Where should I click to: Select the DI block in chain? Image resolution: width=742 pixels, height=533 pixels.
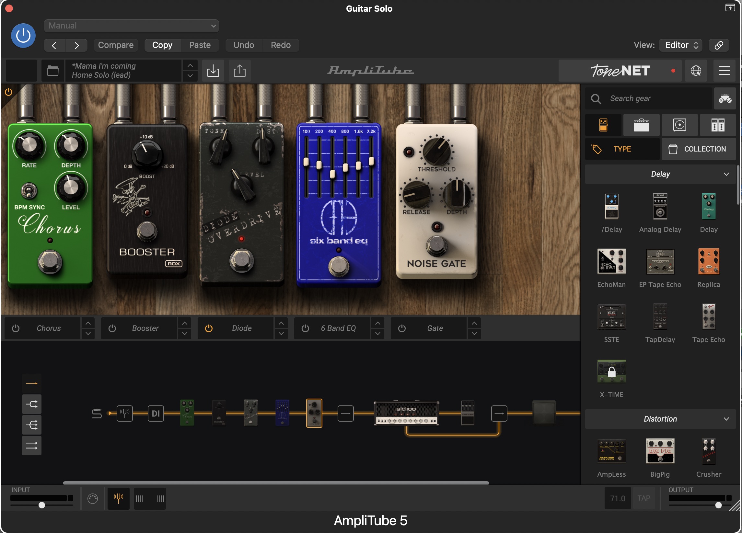(156, 414)
